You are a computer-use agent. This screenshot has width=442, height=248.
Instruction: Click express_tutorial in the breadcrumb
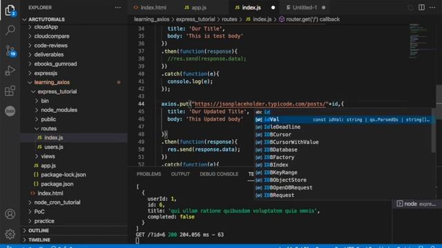click(195, 19)
